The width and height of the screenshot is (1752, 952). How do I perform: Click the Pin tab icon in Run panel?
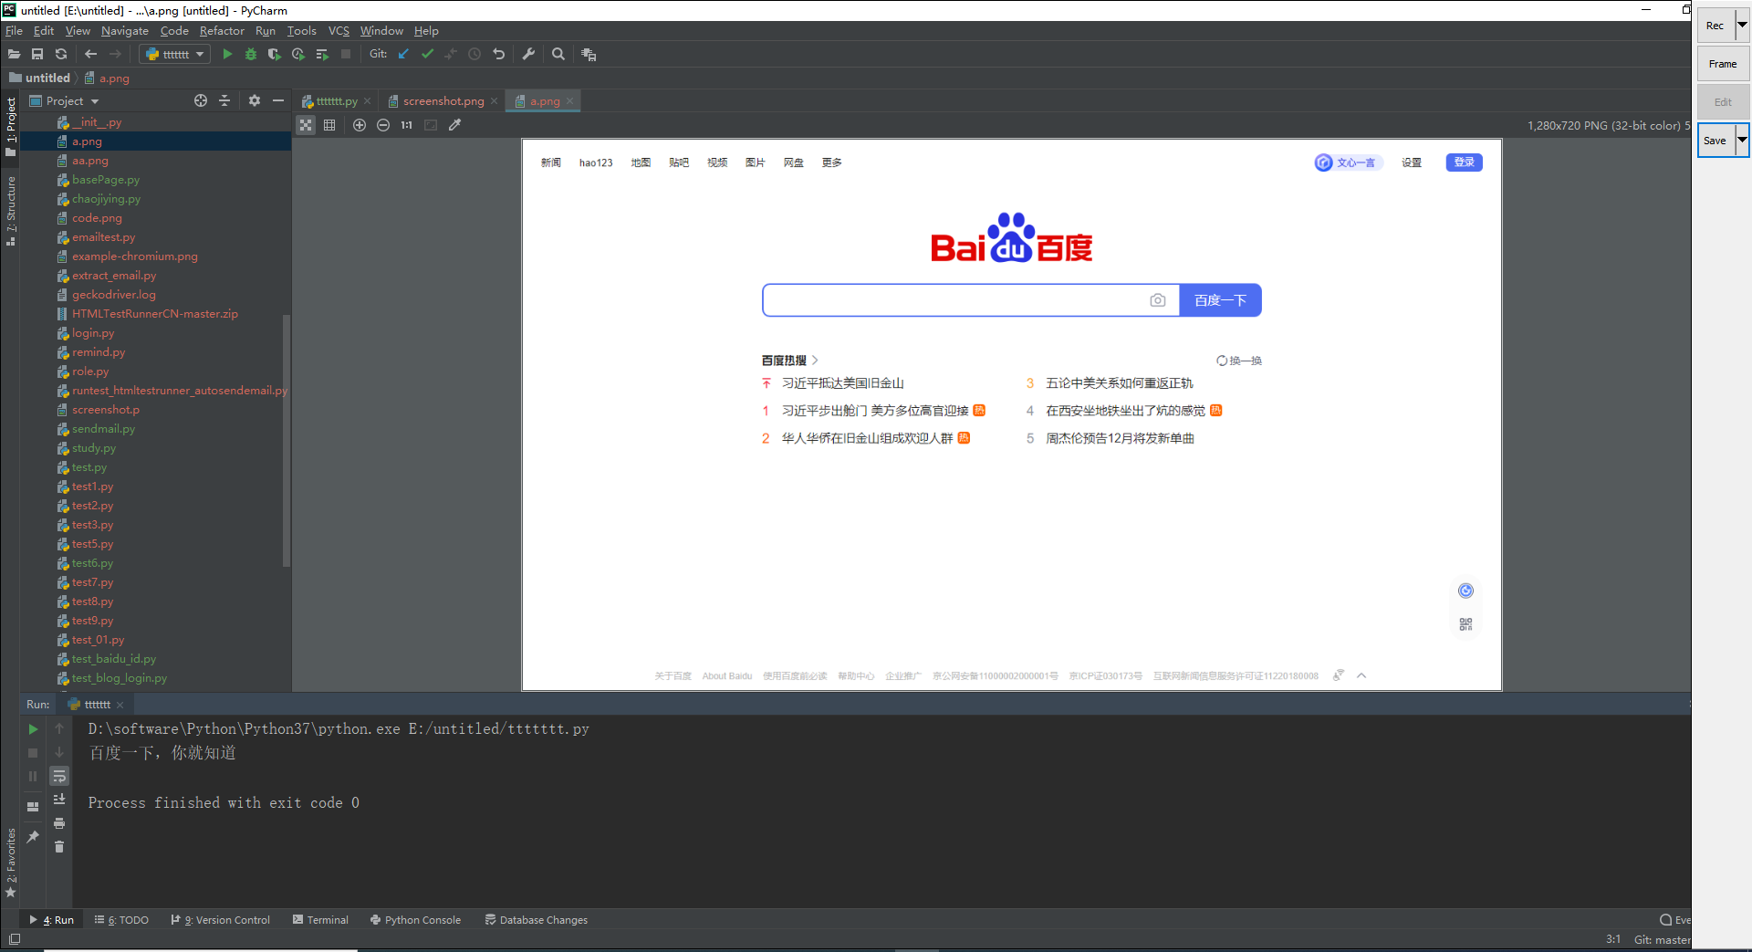pyautogui.click(x=33, y=836)
